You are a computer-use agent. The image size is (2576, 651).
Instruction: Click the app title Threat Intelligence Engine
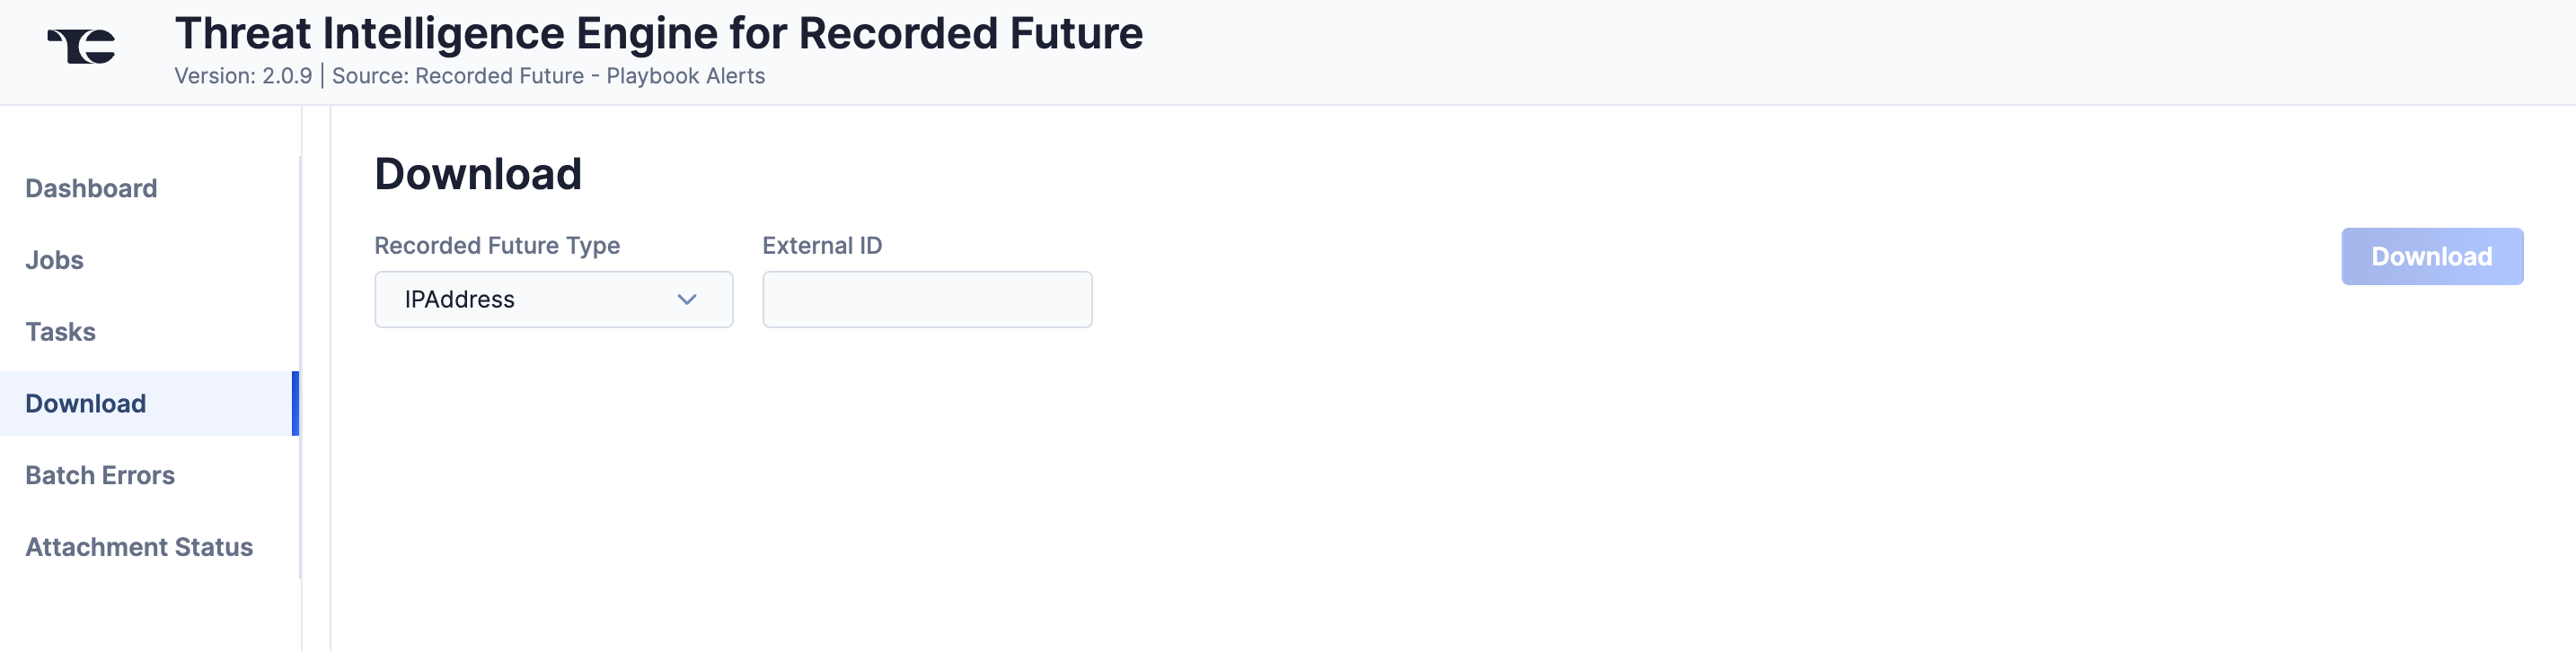click(x=660, y=32)
